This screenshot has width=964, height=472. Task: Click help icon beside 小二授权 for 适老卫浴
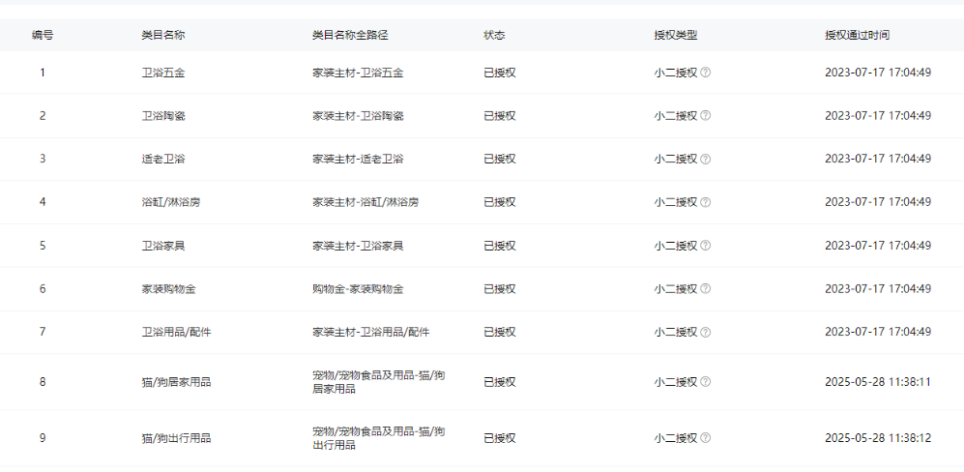pyautogui.click(x=706, y=159)
